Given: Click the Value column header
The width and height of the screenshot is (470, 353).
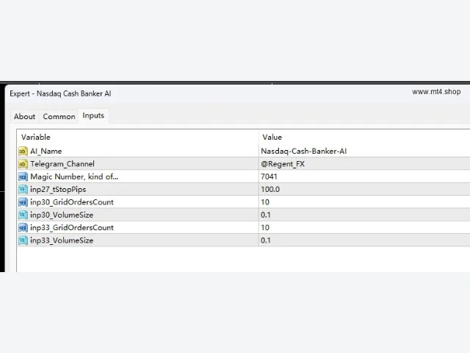Looking at the screenshot, I should point(364,138).
